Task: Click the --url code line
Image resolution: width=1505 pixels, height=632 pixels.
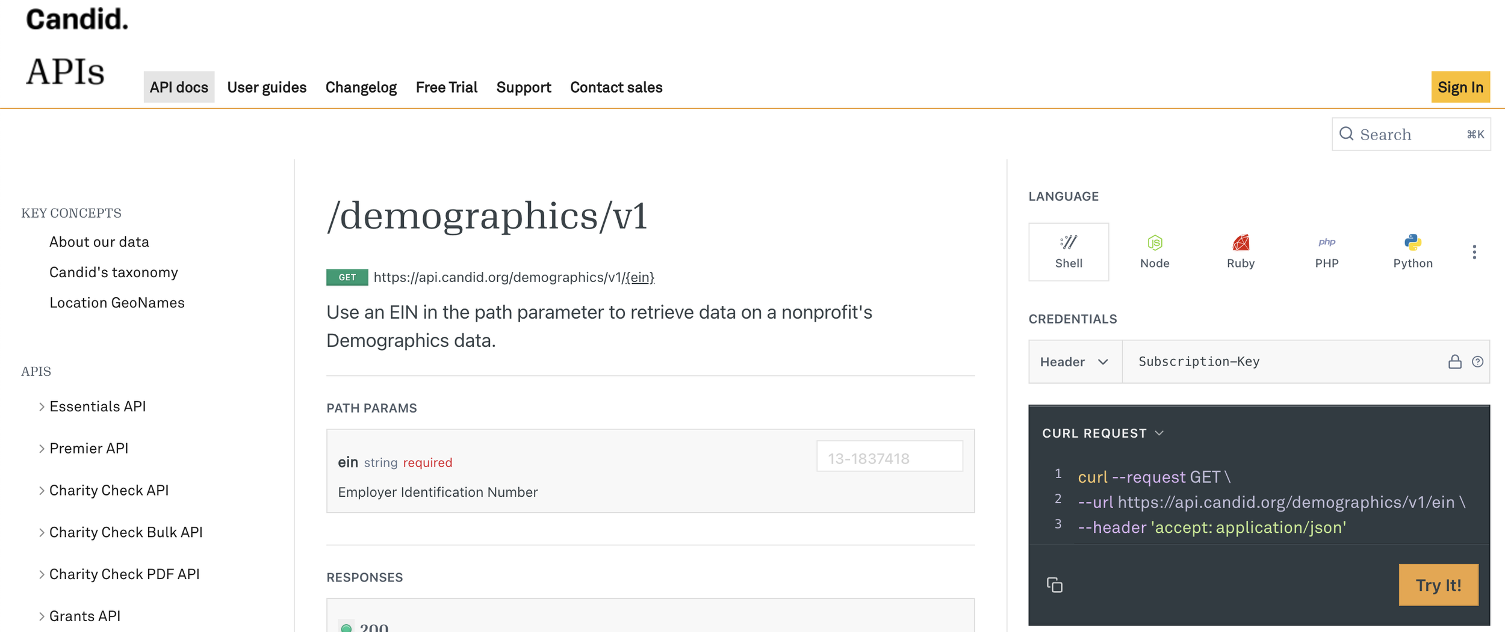Action: (1271, 502)
